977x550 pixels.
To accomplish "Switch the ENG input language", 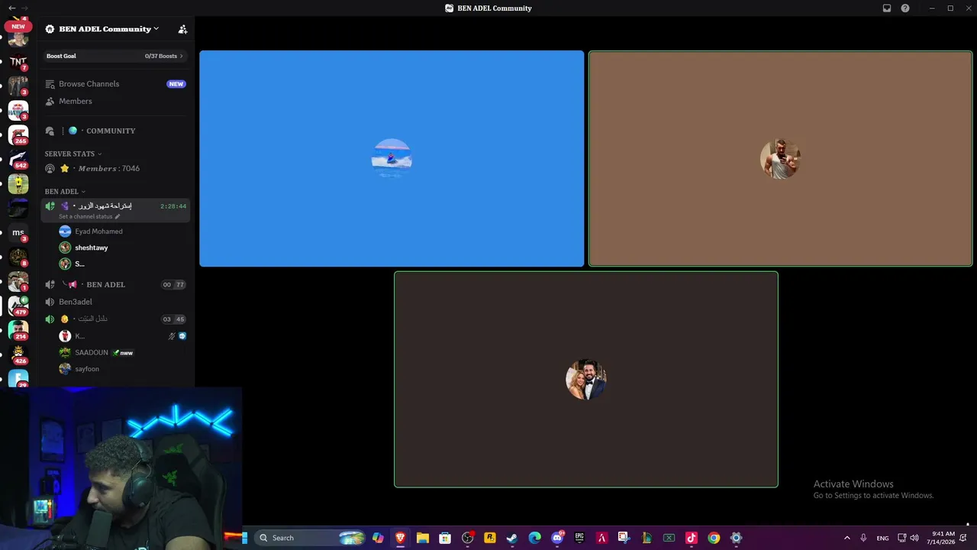I will [x=882, y=538].
